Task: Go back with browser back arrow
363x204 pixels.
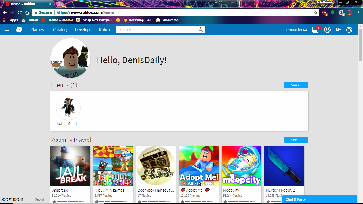Action: (5, 12)
